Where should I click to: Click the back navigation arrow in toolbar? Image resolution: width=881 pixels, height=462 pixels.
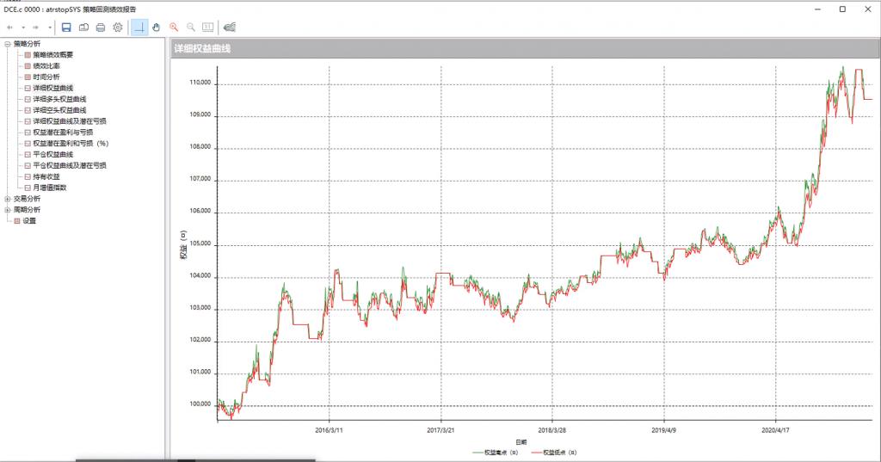coord(9,27)
